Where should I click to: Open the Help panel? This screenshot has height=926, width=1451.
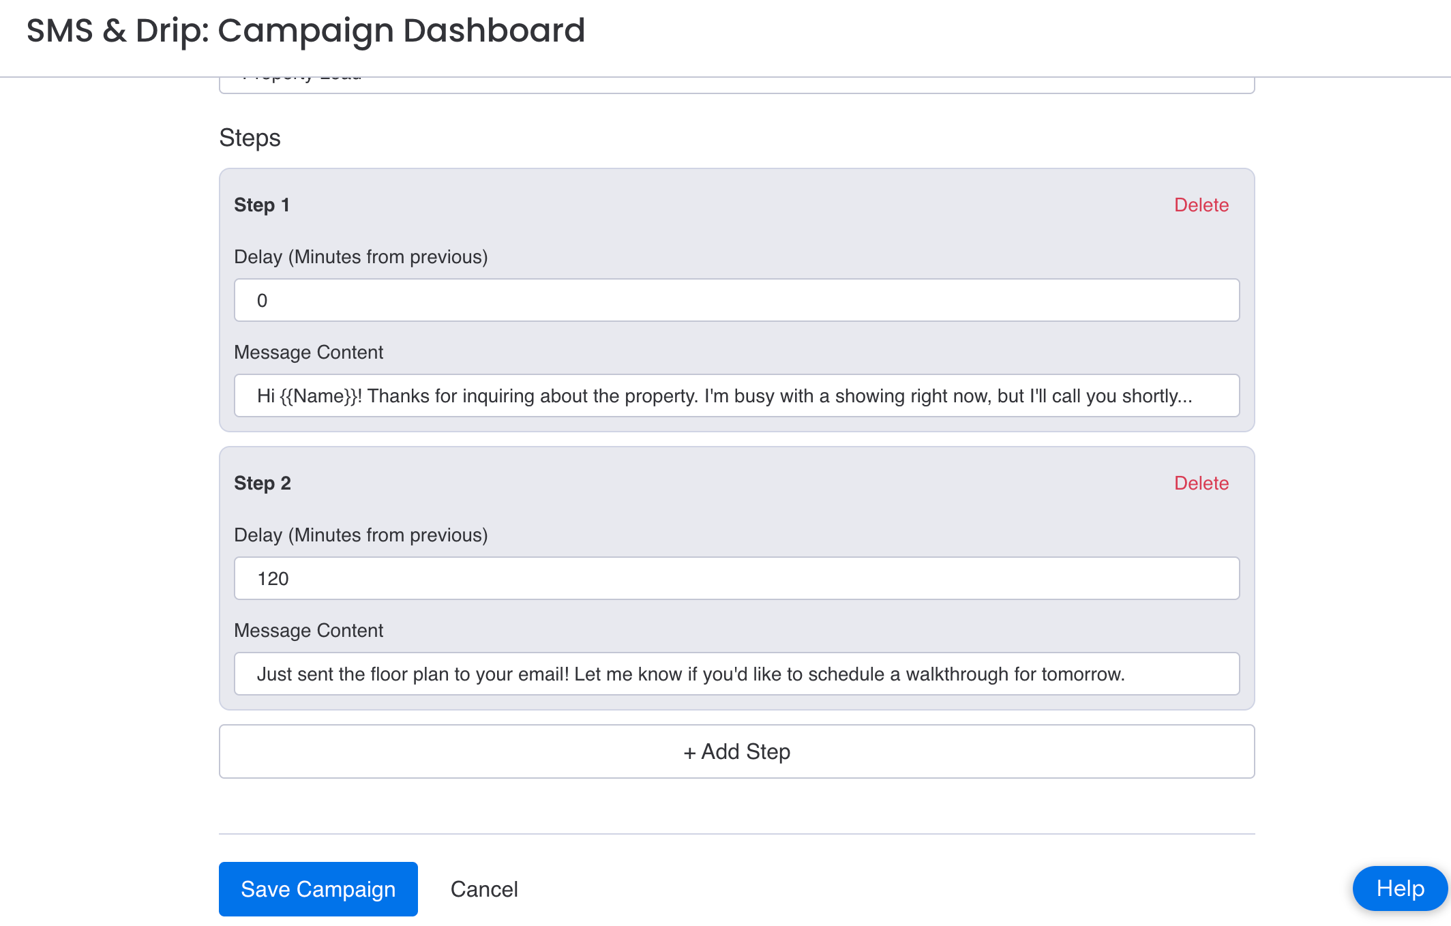(x=1399, y=888)
